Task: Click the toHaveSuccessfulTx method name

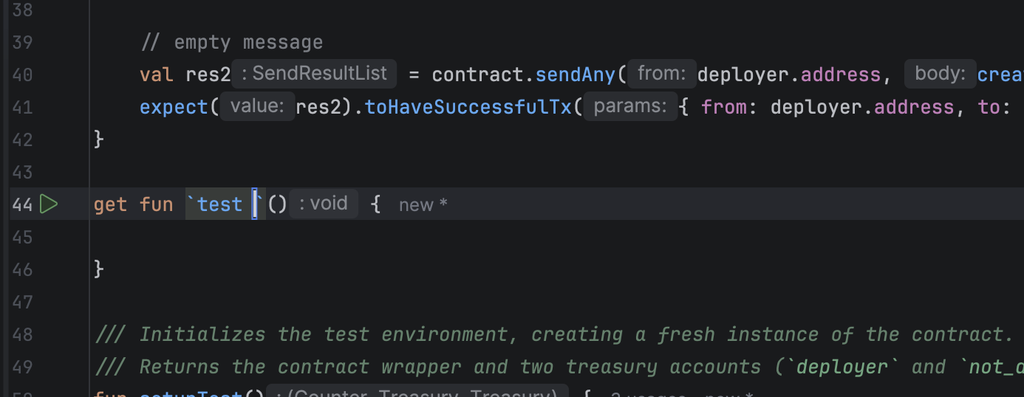Action: pos(468,107)
